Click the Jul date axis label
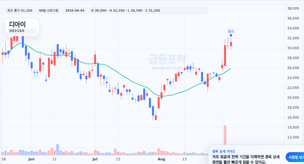The image size is (304, 164). coord(95,159)
